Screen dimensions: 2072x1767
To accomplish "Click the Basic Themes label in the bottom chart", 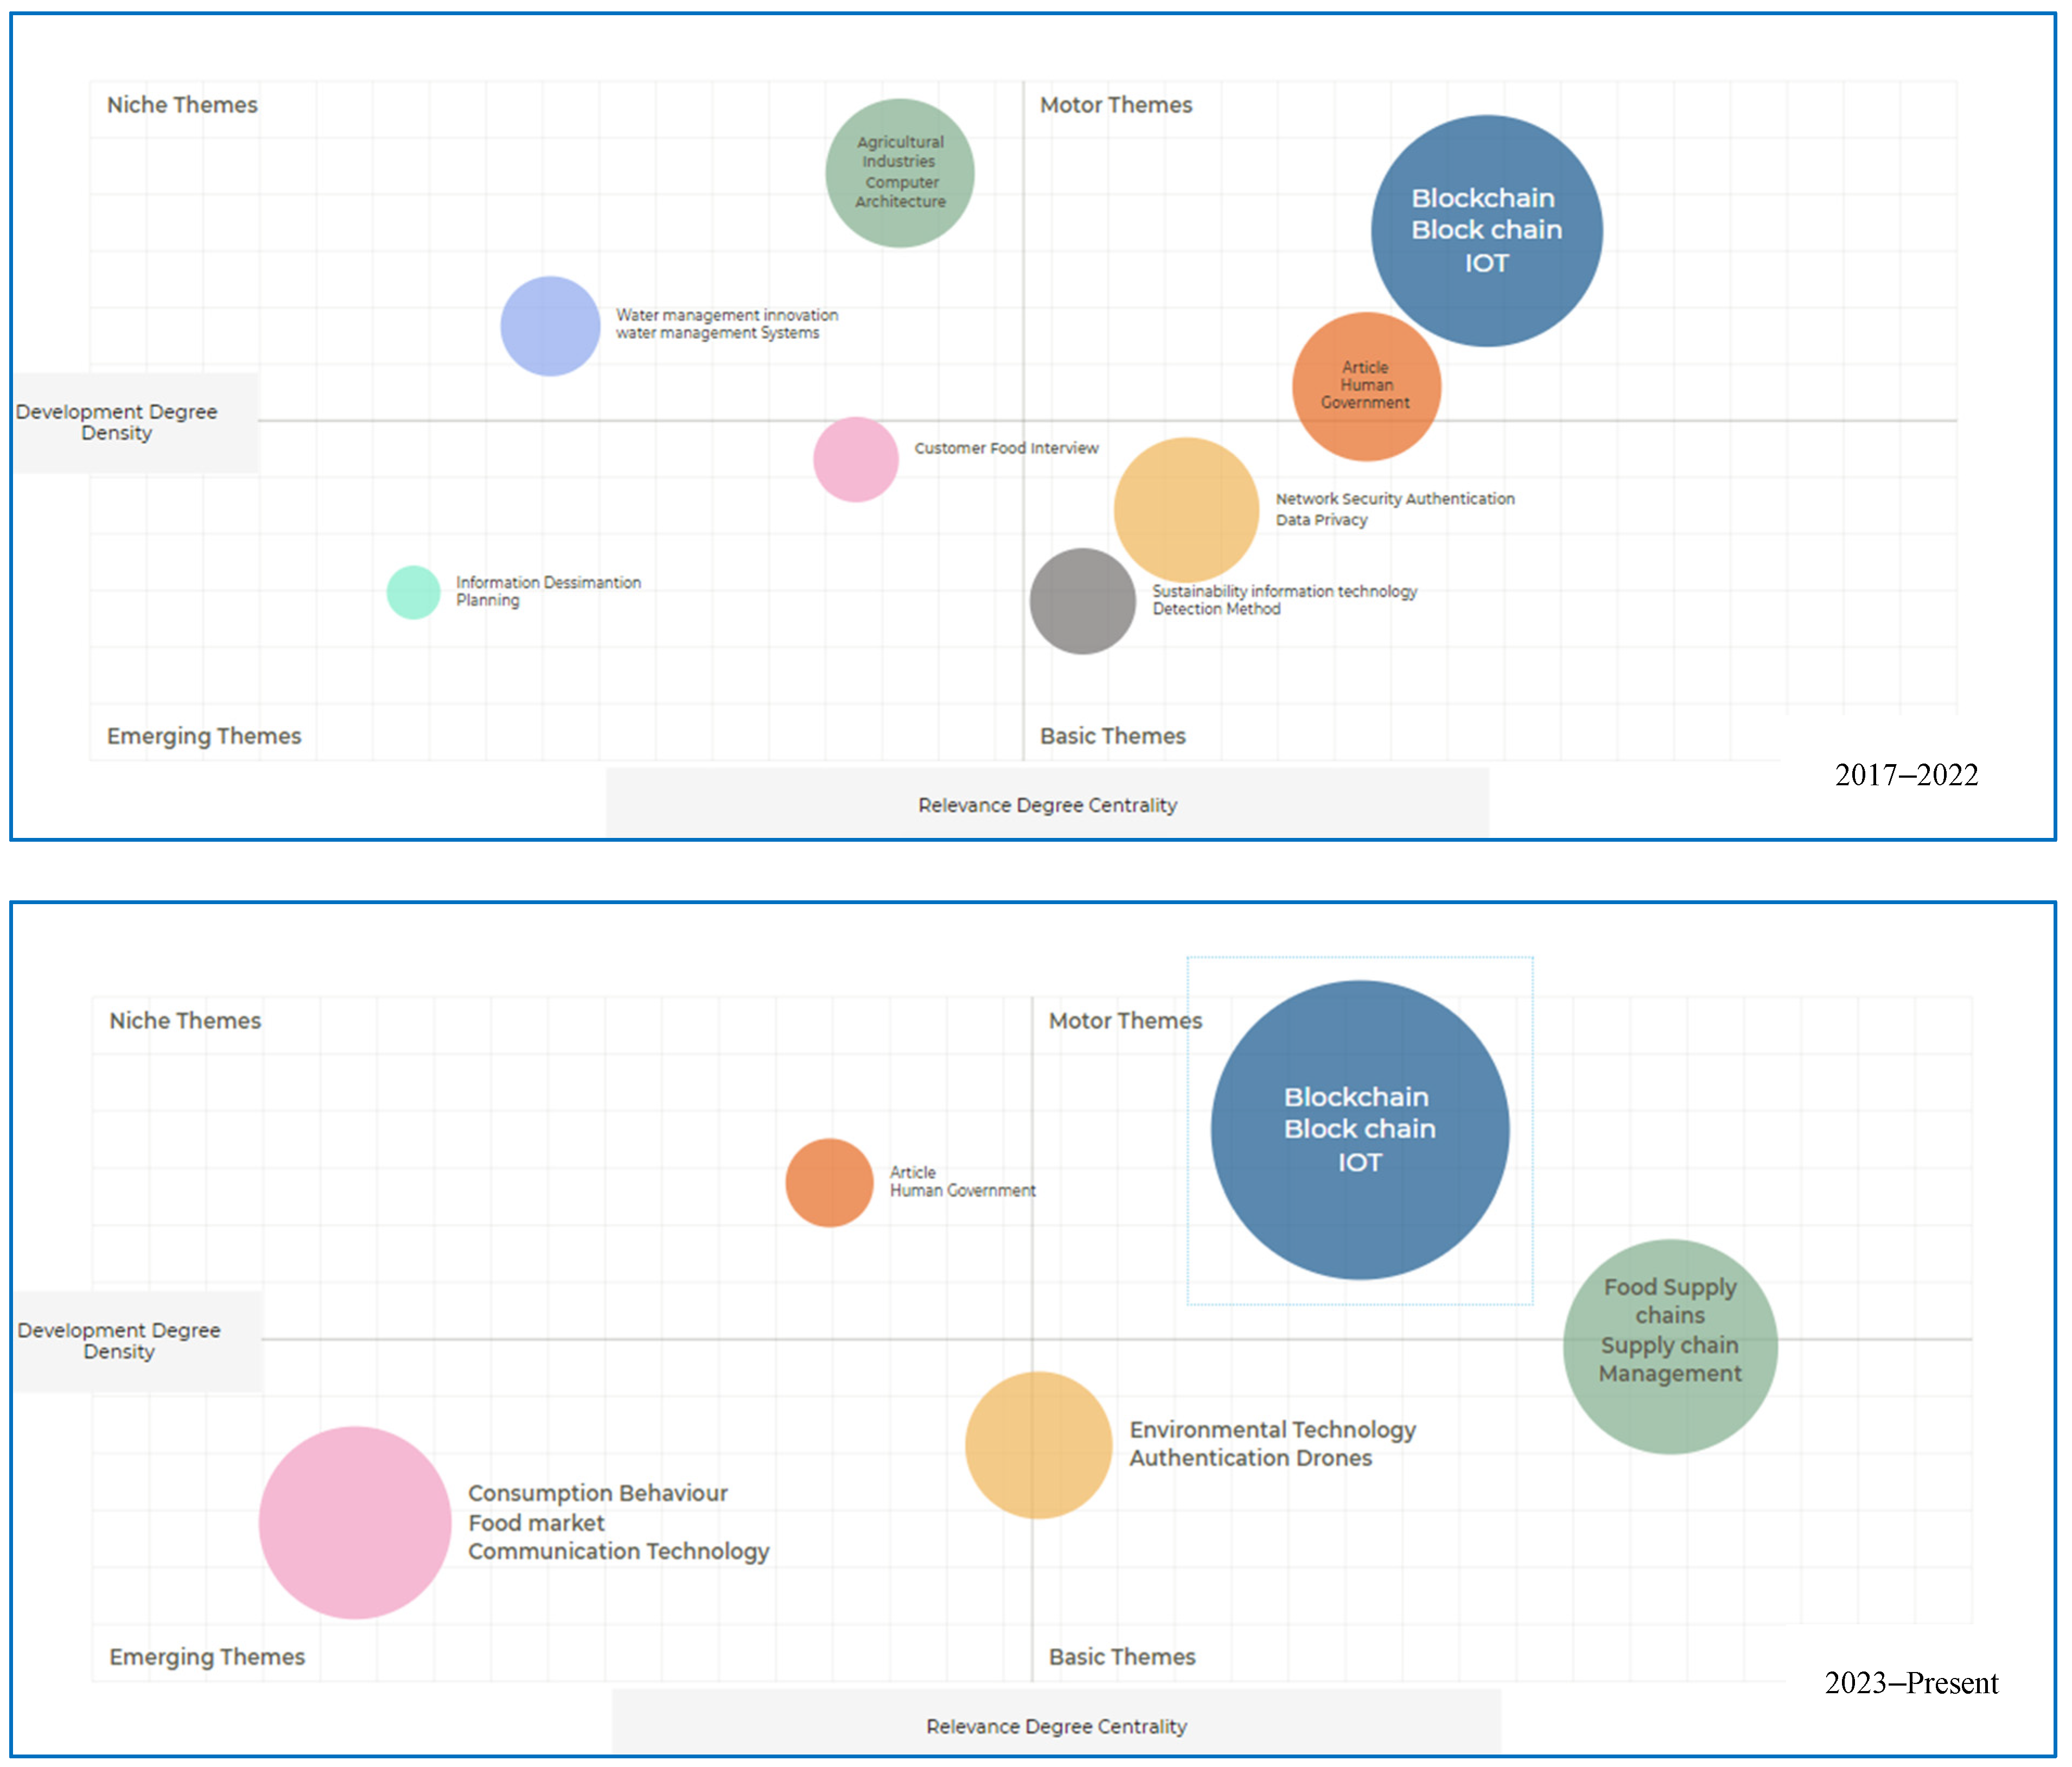I will [1121, 1657].
